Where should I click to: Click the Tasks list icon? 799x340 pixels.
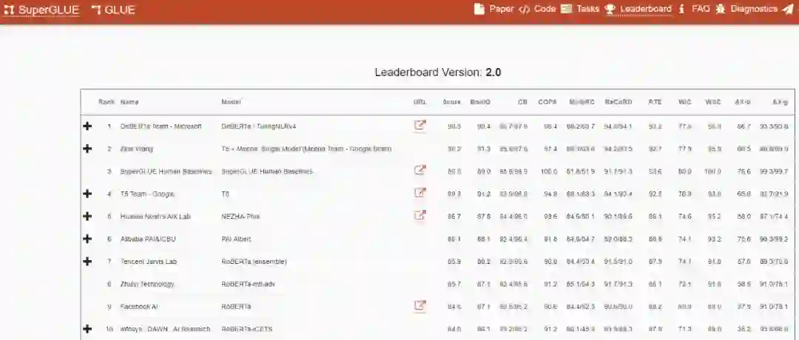566,9
